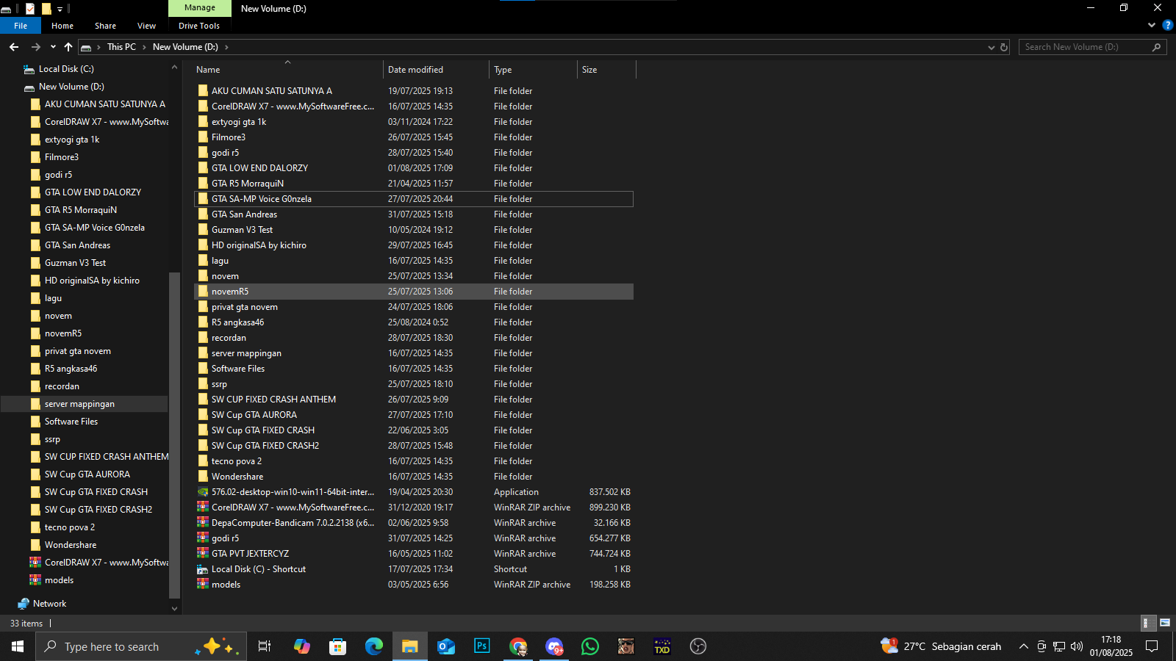Viewport: 1176px width, 661px height.
Task: Select tecno pova 2 folder in file list
Action: 237,461
